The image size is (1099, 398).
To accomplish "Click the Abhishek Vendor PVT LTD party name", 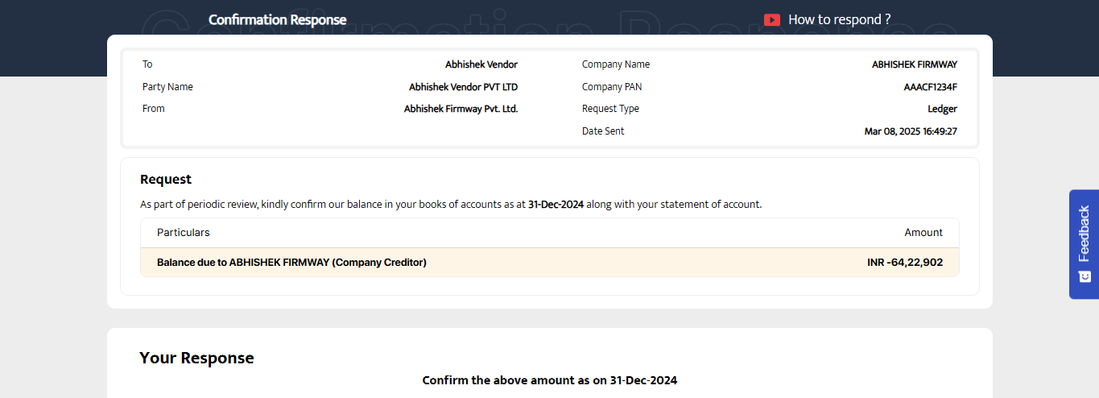I will tap(463, 87).
